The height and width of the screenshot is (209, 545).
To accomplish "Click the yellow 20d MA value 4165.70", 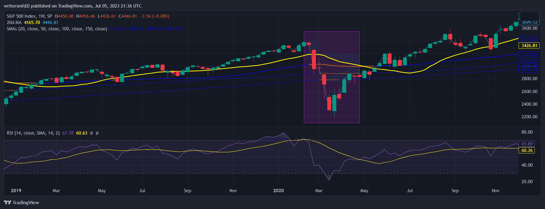I will (32, 23).
